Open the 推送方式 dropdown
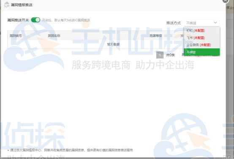The image size is (234, 159). (x=201, y=23)
